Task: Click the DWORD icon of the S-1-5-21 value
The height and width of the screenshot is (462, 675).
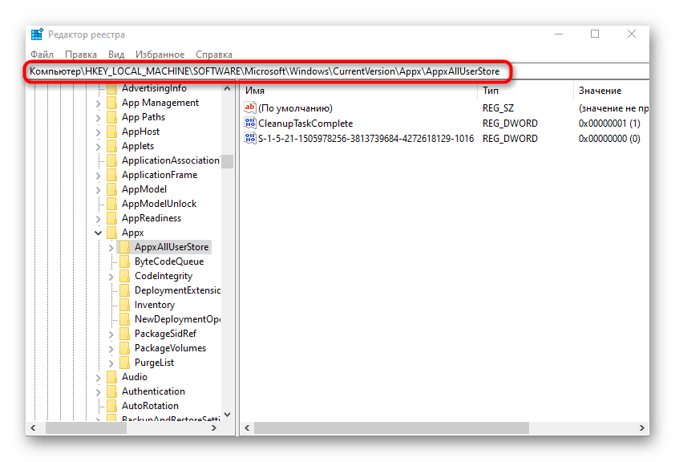Action: coord(250,138)
